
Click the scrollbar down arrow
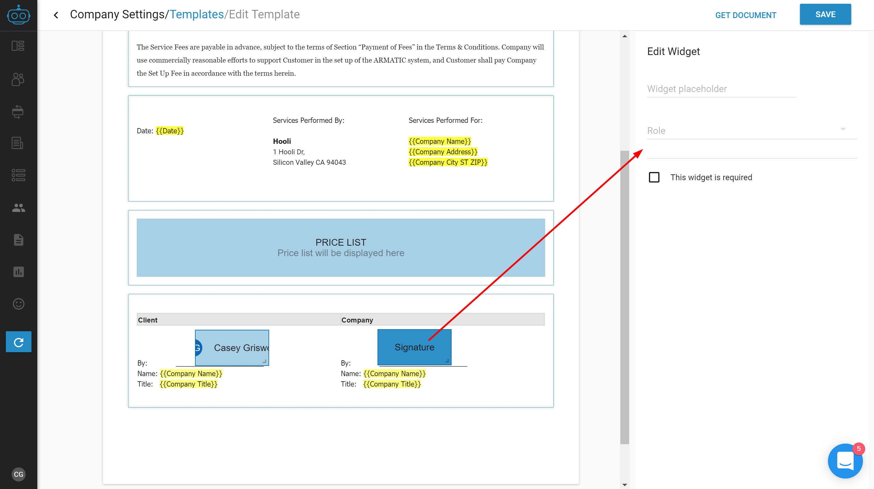[x=625, y=485]
